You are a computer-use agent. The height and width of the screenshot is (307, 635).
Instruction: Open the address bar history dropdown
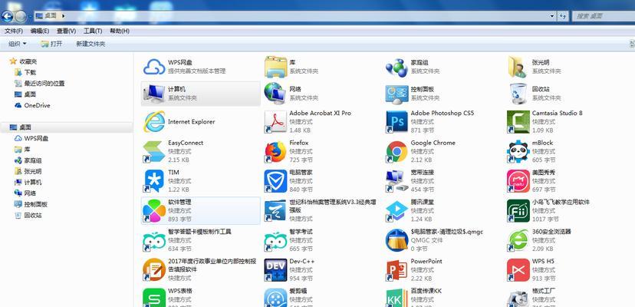pos(552,16)
